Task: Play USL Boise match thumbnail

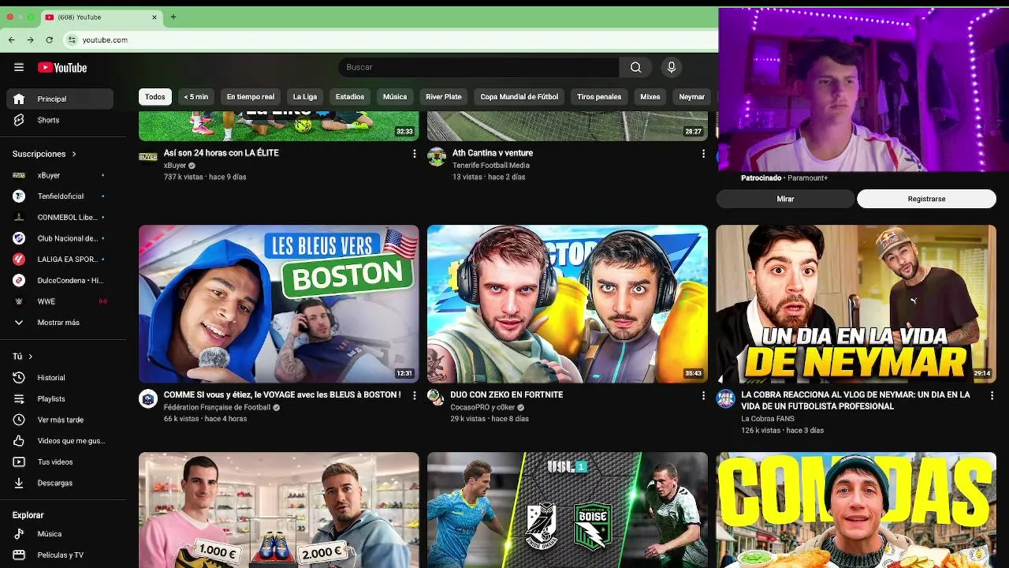Action: [568, 510]
